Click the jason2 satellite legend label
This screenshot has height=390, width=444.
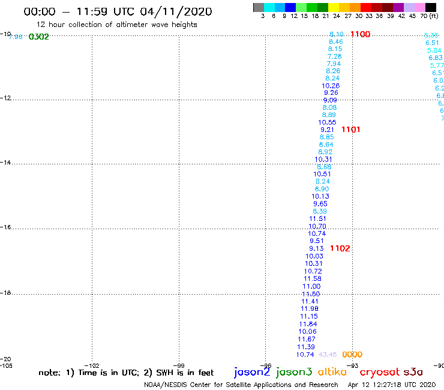252,372
